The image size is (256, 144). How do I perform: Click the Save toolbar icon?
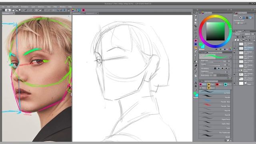pyautogui.click(x=20, y=10)
